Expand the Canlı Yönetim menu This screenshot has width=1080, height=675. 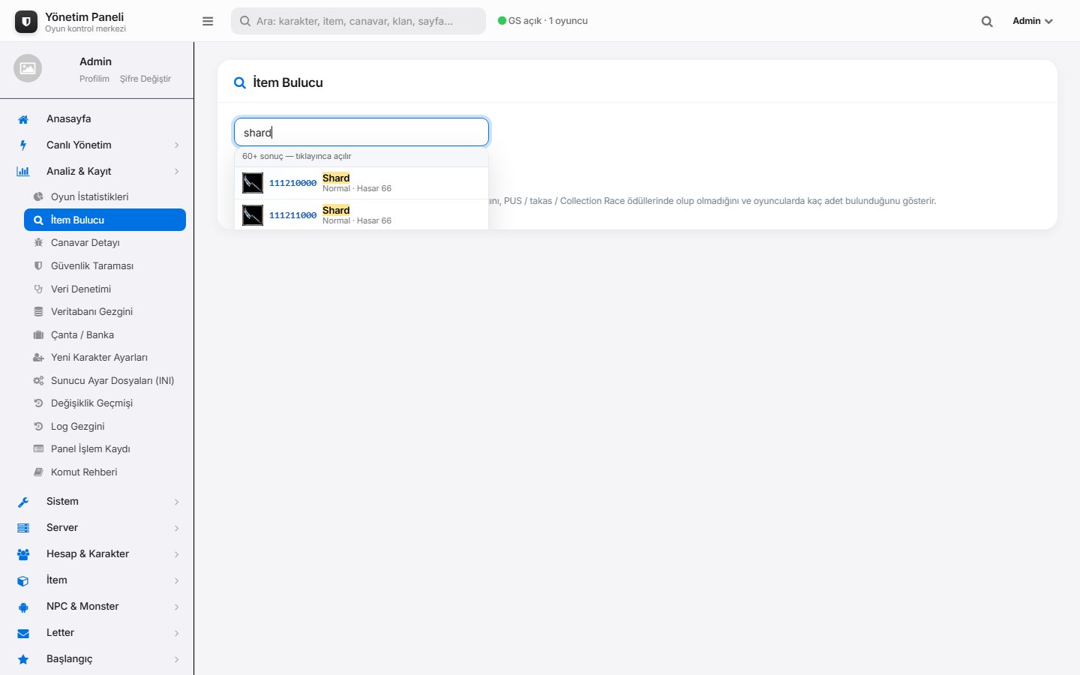(97, 145)
